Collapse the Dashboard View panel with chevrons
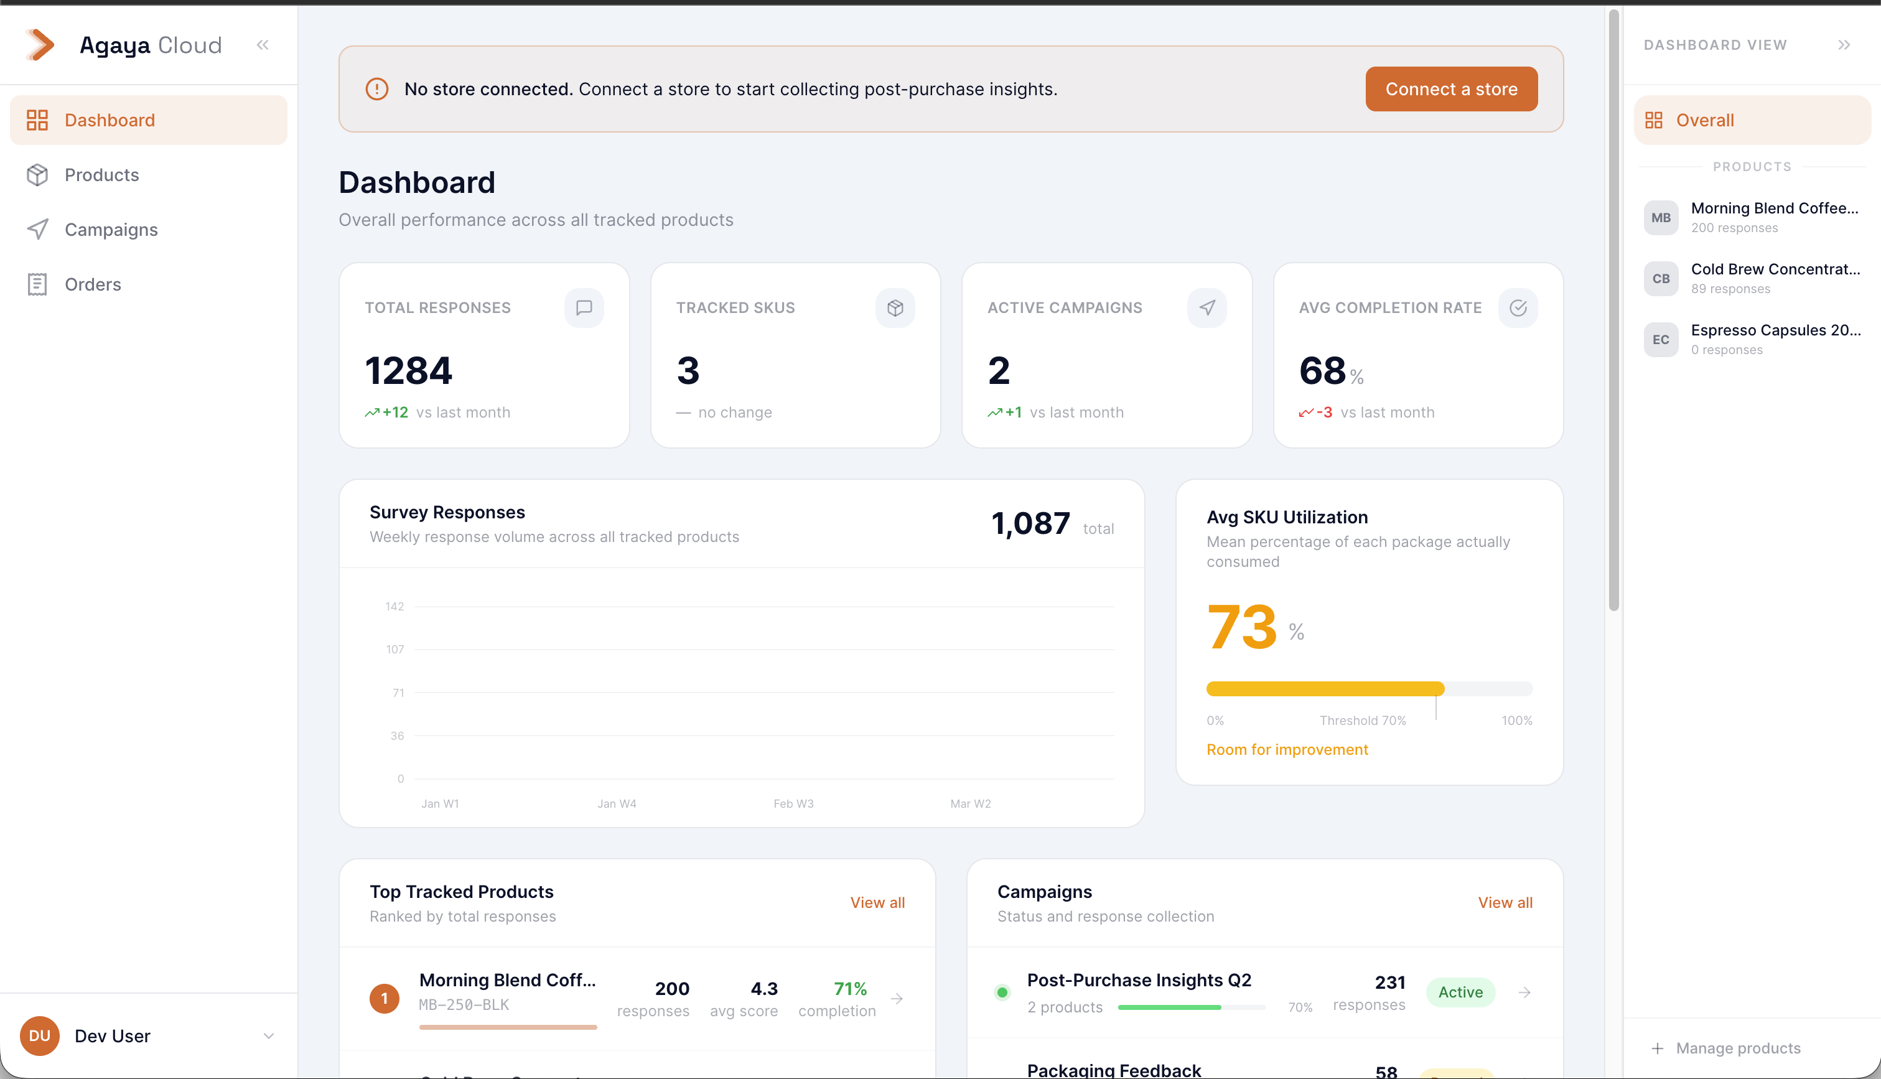Image resolution: width=1881 pixels, height=1079 pixels. tap(1844, 45)
